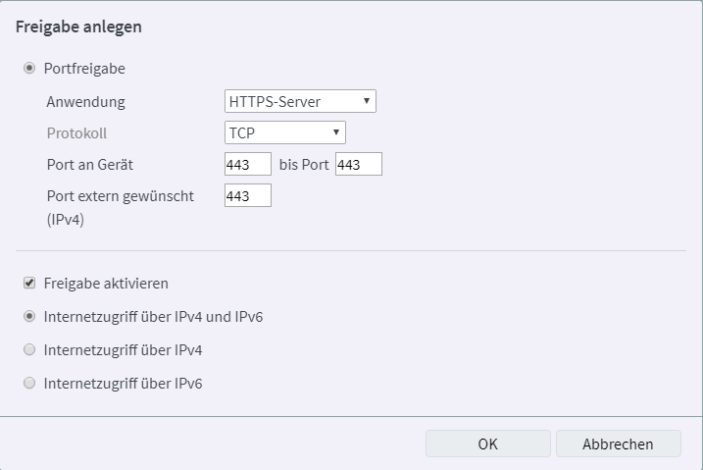703x470 pixels.
Task: Click the Port extern gewünscht label
Action: pyautogui.click(x=120, y=196)
